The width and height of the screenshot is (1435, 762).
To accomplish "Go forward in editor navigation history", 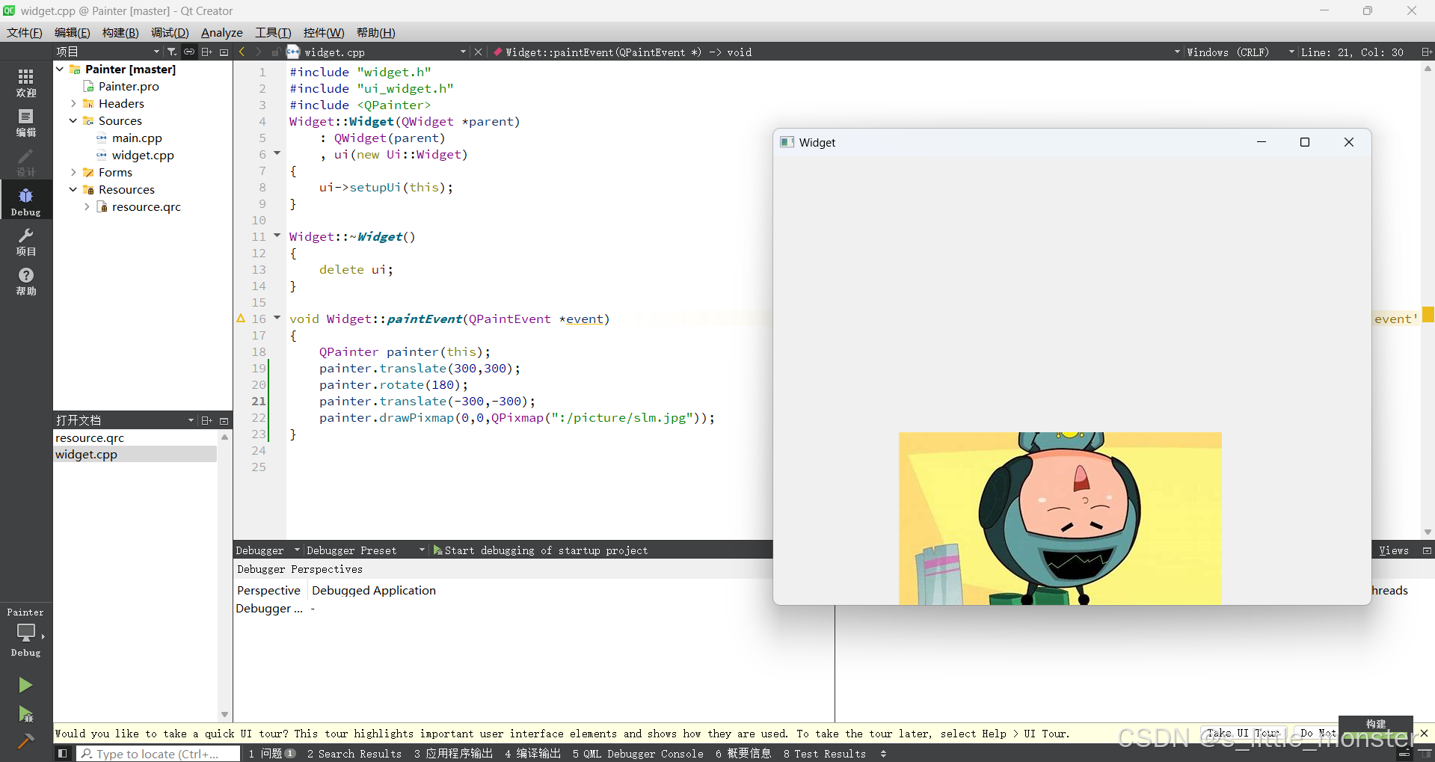I will click(x=259, y=52).
